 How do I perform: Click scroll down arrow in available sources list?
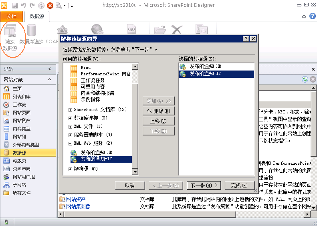click(135, 172)
